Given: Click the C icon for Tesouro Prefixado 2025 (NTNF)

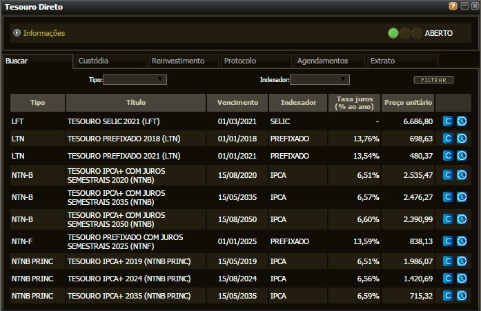Looking at the screenshot, I should [447, 242].
